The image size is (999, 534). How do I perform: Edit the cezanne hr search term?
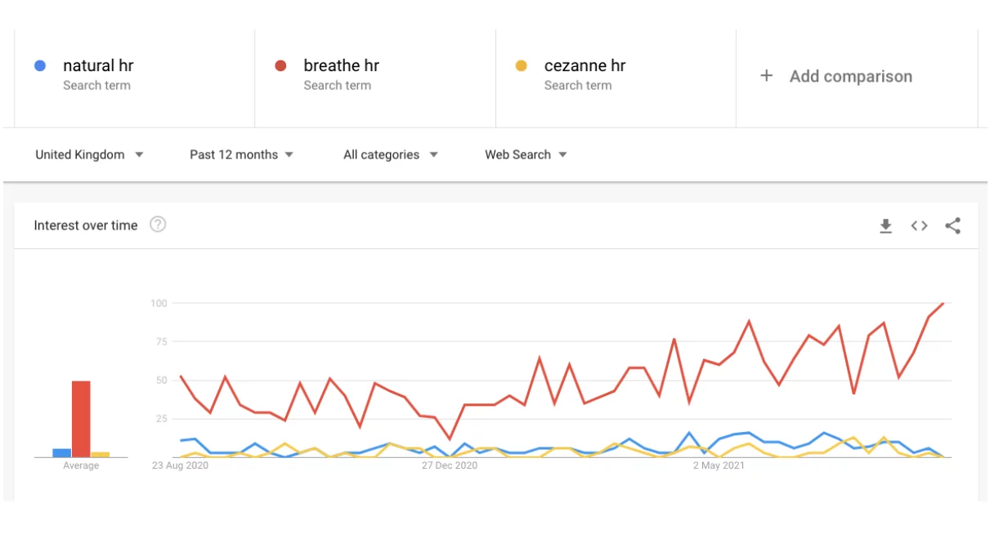585,66
